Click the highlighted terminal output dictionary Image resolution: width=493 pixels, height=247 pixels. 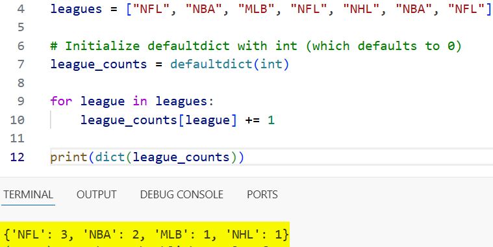click(146, 235)
